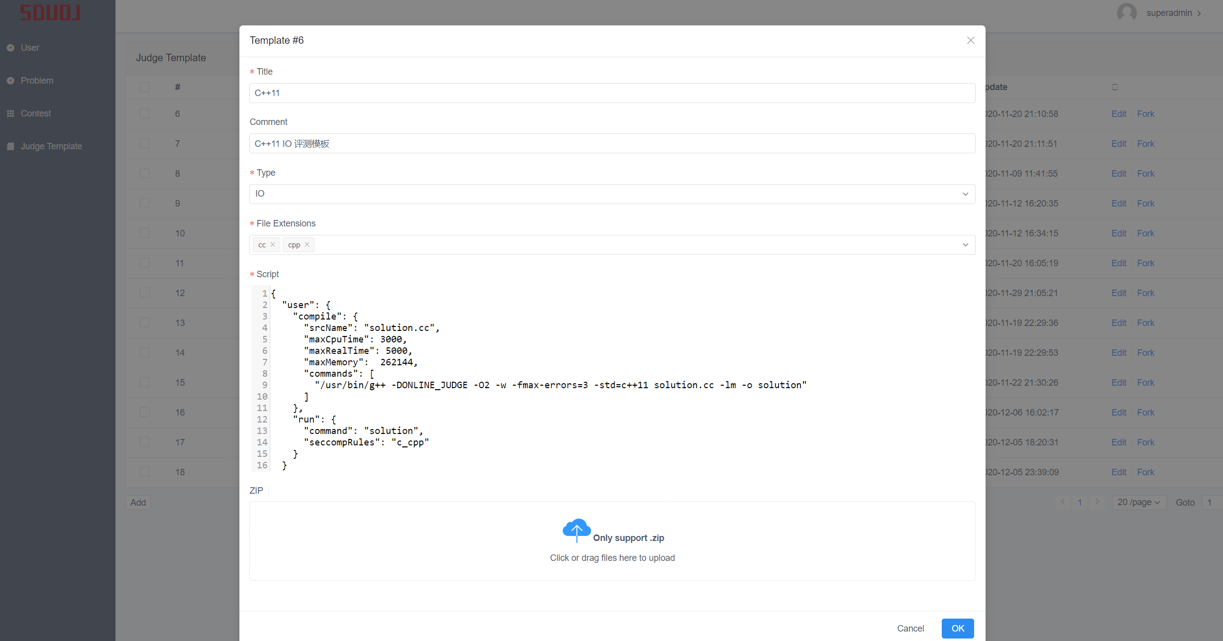Toggle the select-all header checkbox
Viewport: 1223px width, 641px height.
point(145,87)
